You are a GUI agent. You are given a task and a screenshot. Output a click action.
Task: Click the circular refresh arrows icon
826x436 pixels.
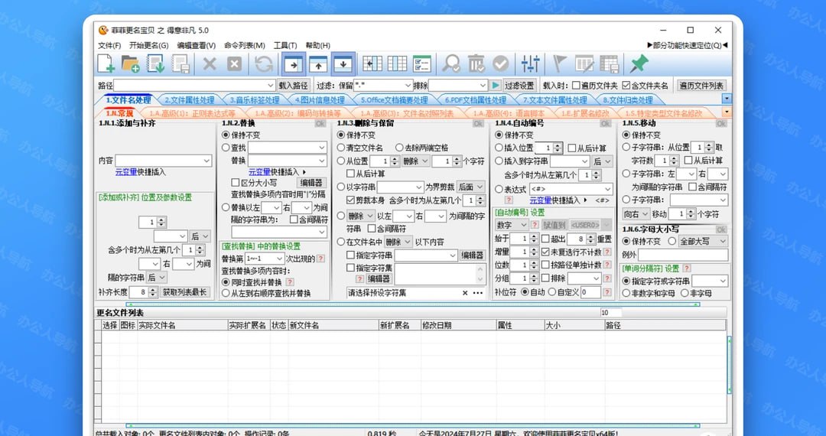coord(264,64)
